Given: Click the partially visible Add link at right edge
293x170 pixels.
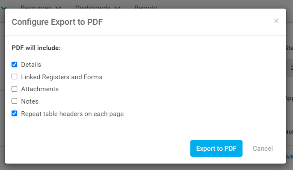Looking at the screenshot, I should [x=290, y=157].
